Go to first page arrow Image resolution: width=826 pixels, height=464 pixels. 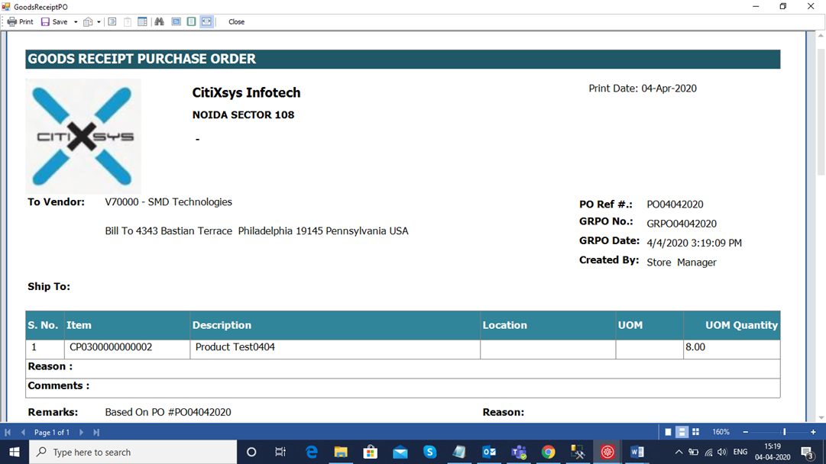coord(8,432)
